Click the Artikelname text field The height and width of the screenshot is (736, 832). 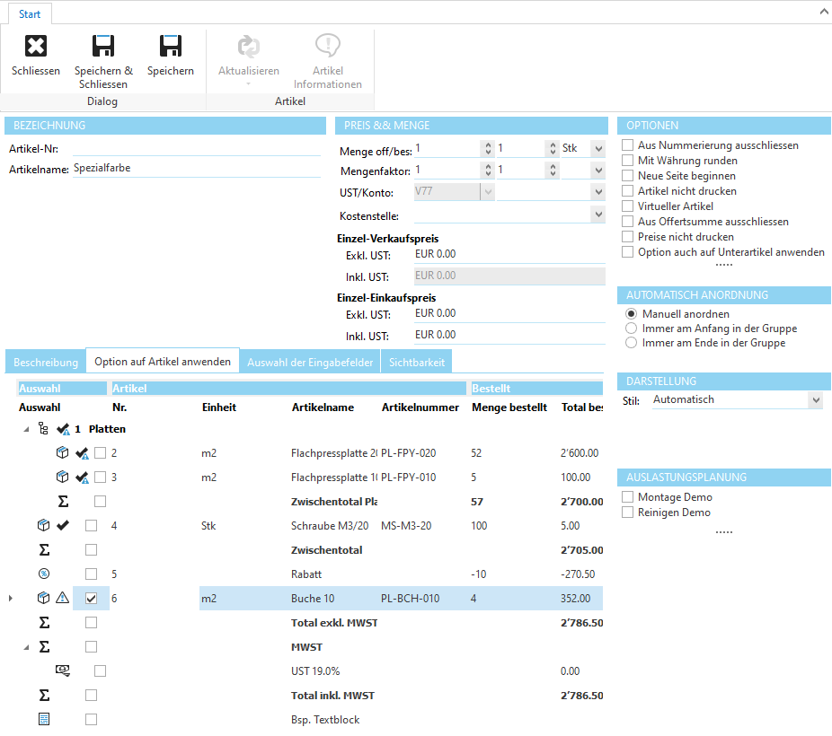tap(196, 168)
